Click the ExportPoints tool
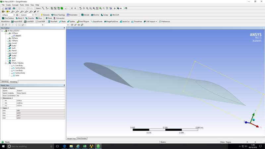The width and height of the screenshot is (265, 149). (97, 22)
